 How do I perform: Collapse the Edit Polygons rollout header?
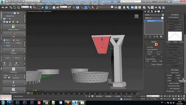pyautogui.click(x=175, y=70)
